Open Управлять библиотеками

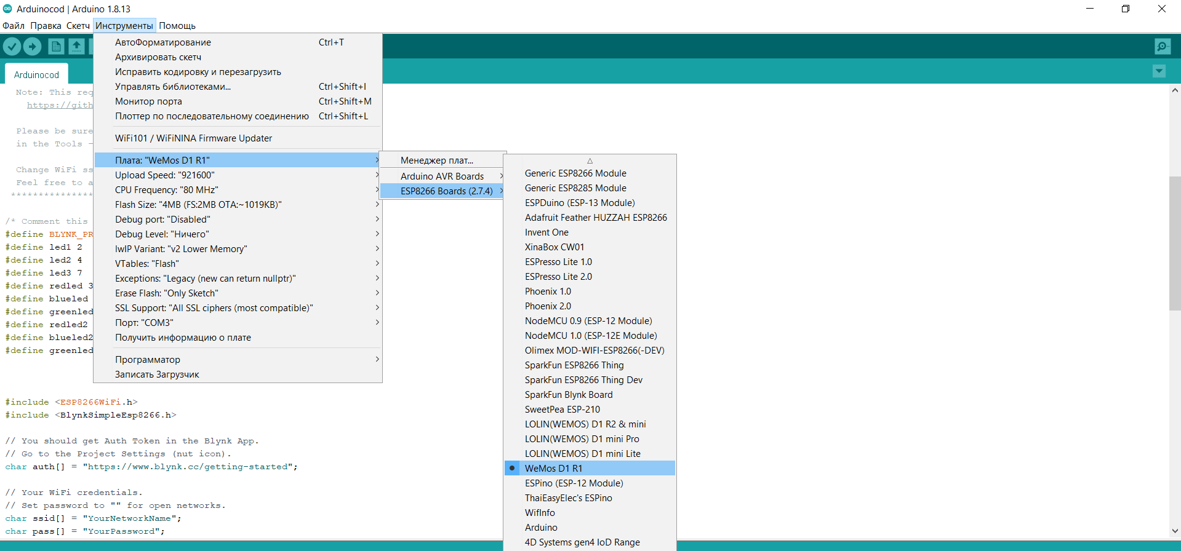(238, 87)
